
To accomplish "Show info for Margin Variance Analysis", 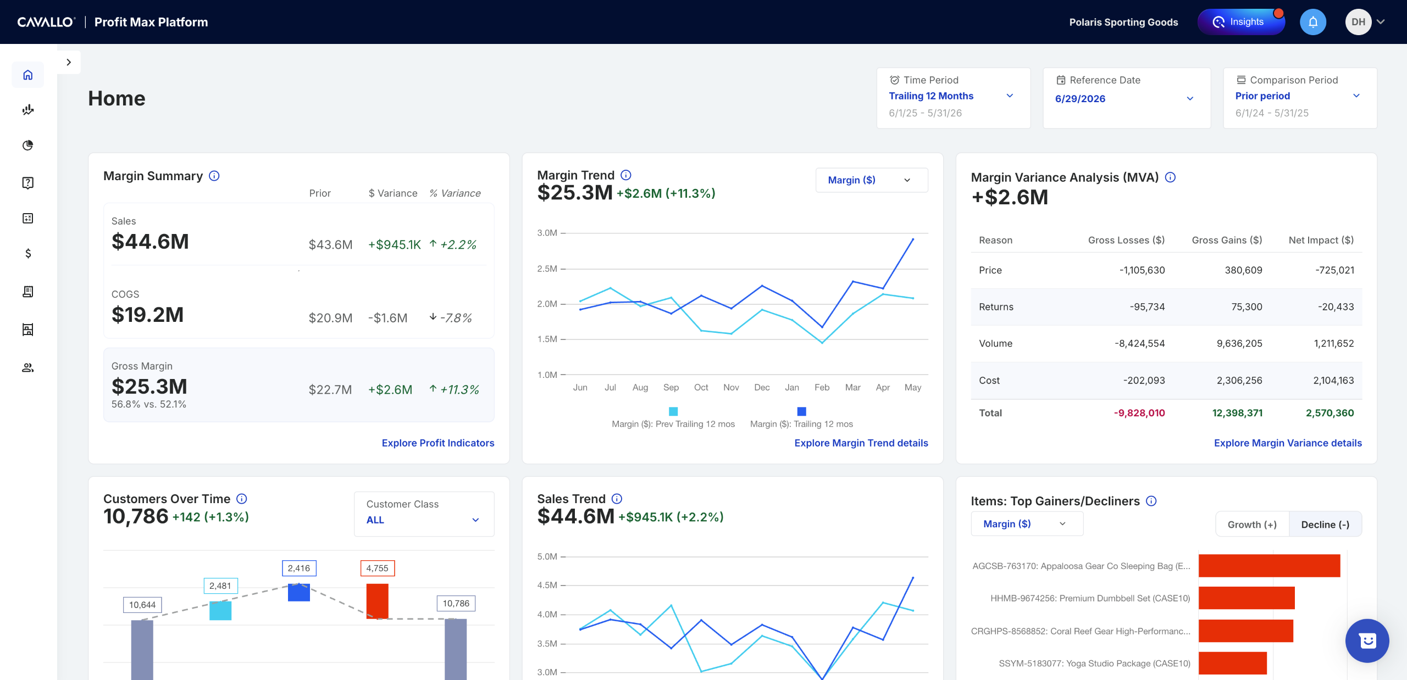I will pos(1171,177).
